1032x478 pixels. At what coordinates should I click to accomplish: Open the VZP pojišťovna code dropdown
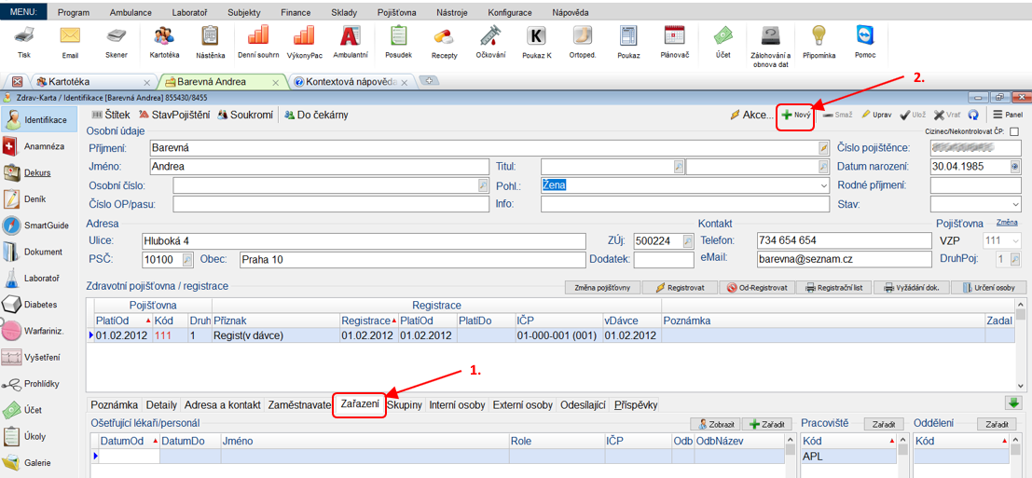(x=1014, y=241)
